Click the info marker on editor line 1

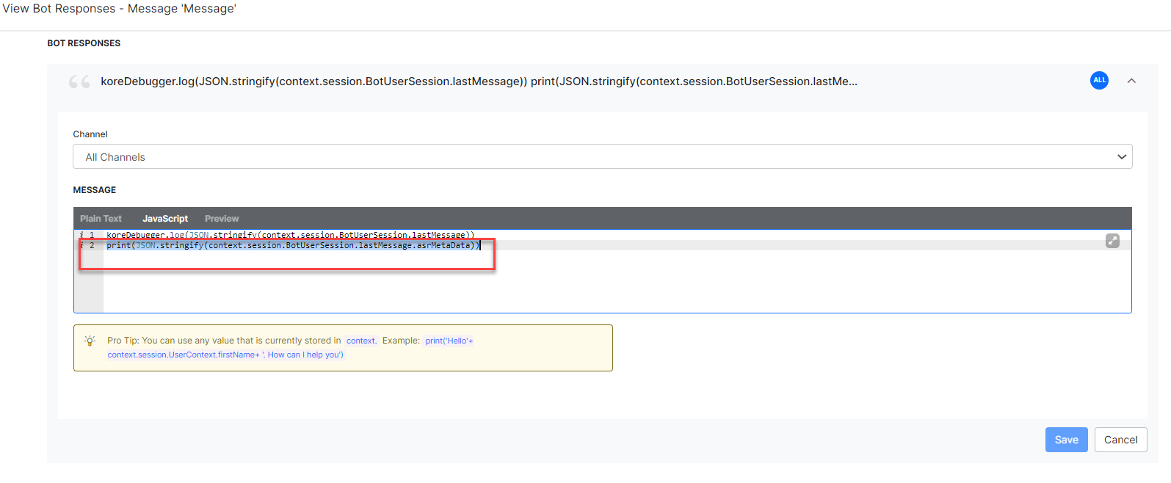(x=81, y=236)
